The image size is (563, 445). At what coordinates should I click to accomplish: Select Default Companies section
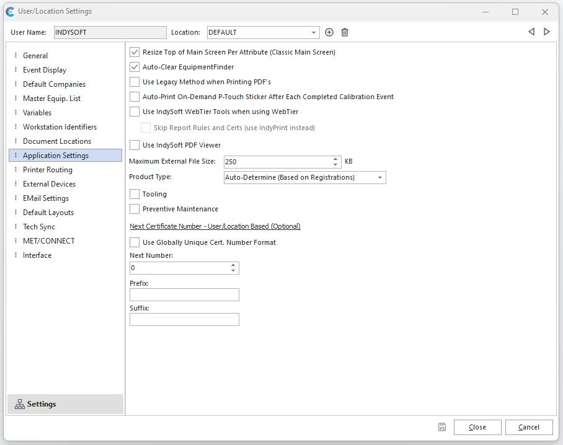[65, 84]
